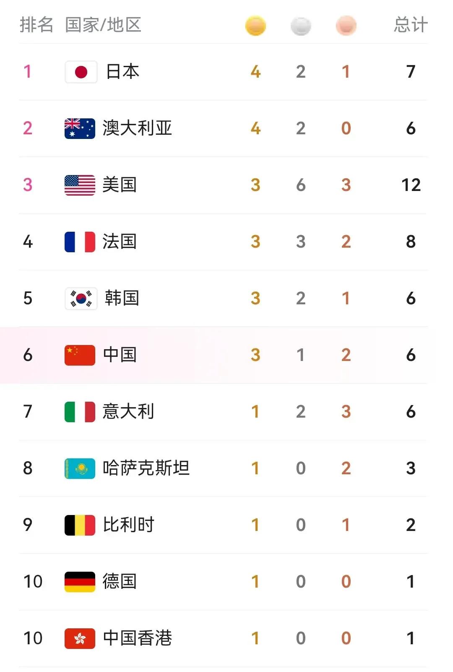Click the Germany flag icon
Image resolution: width=453 pixels, height=672 pixels.
[x=80, y=582]
